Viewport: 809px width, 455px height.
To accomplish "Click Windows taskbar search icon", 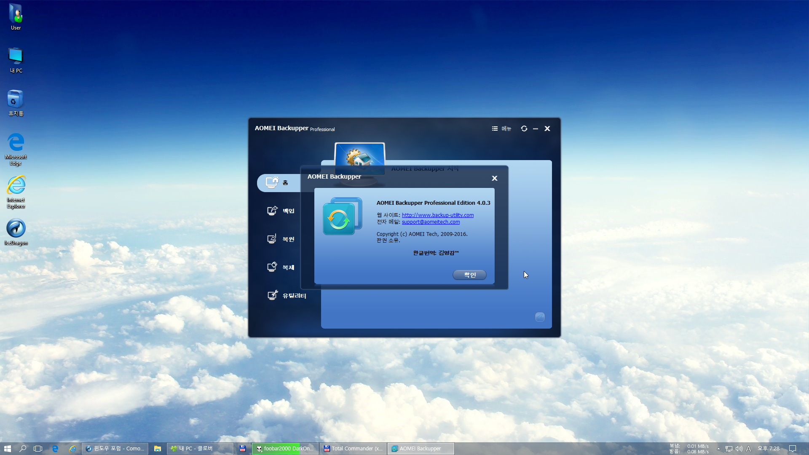I will tap(22, 448).
